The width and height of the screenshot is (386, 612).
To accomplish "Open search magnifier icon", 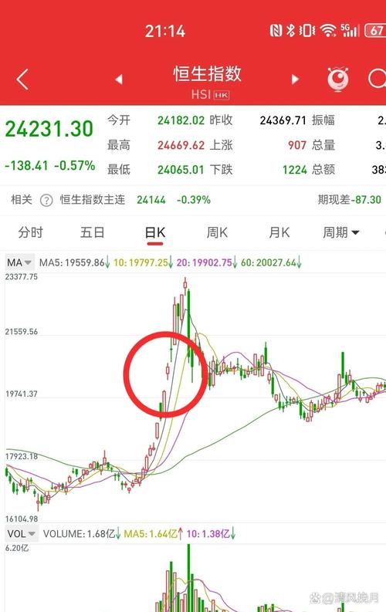I will 378,79.
